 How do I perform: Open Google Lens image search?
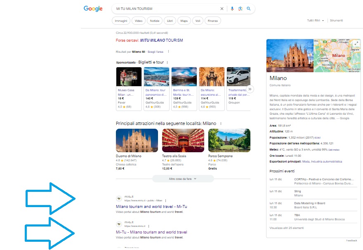point(240,9)
